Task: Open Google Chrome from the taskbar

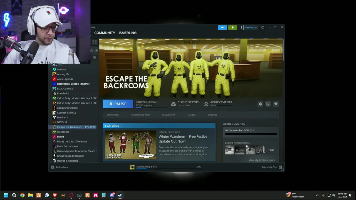Action: pyautogui.click(x=22, y=195)
